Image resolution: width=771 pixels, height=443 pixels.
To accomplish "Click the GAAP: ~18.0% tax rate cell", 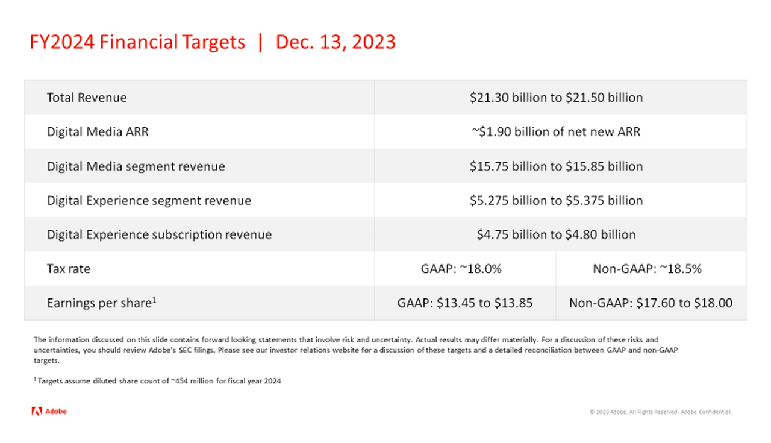I will (x=461, y=269).
